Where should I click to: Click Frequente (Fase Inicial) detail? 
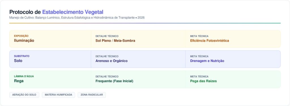coord(114,81)
